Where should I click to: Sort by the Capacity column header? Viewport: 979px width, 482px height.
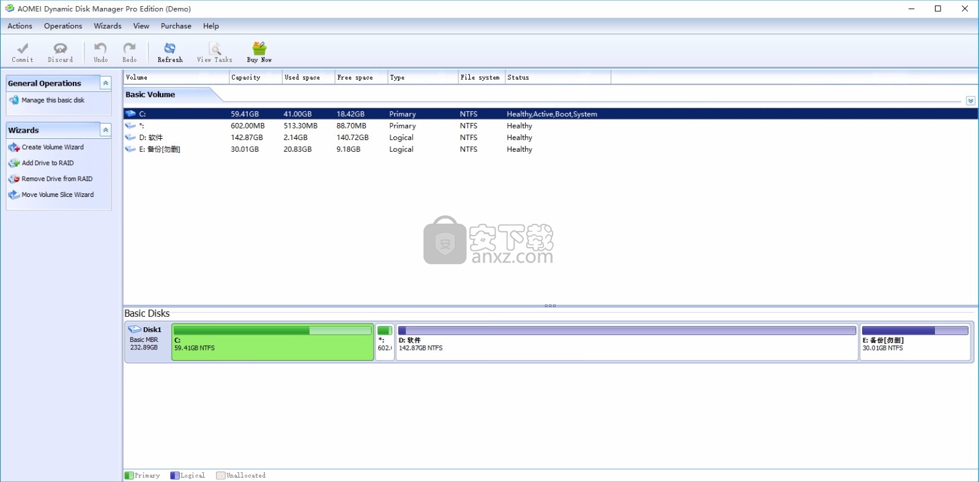click(255, 78)
